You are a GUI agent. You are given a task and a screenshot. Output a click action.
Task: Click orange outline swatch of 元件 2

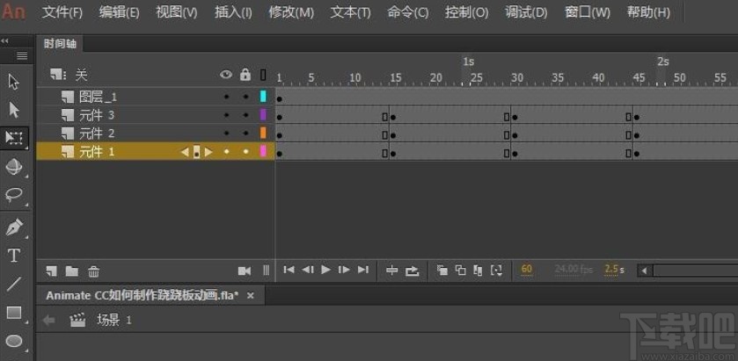tap(263, 133)
